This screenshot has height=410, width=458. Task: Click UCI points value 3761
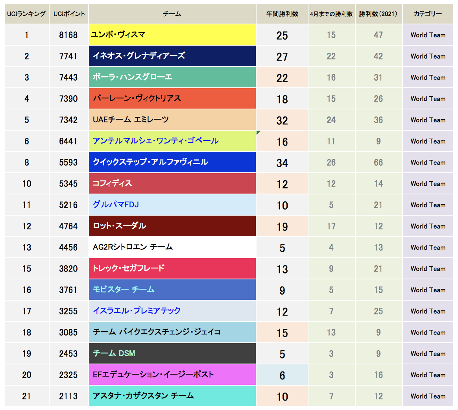point(68,290)
